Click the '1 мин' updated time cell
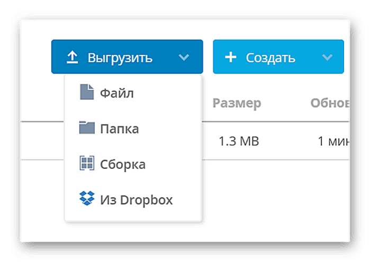Screen dimensions: 370x262 pos(333,141)
